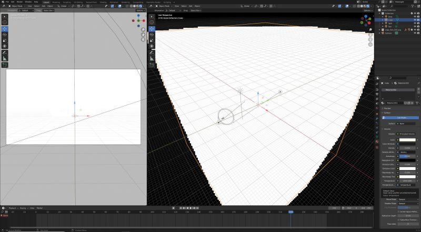Image resolution: width=421 pixels, height=232 pixels.
Task: Select the Measure tool in left viewport
Action: tap(5, 59)
